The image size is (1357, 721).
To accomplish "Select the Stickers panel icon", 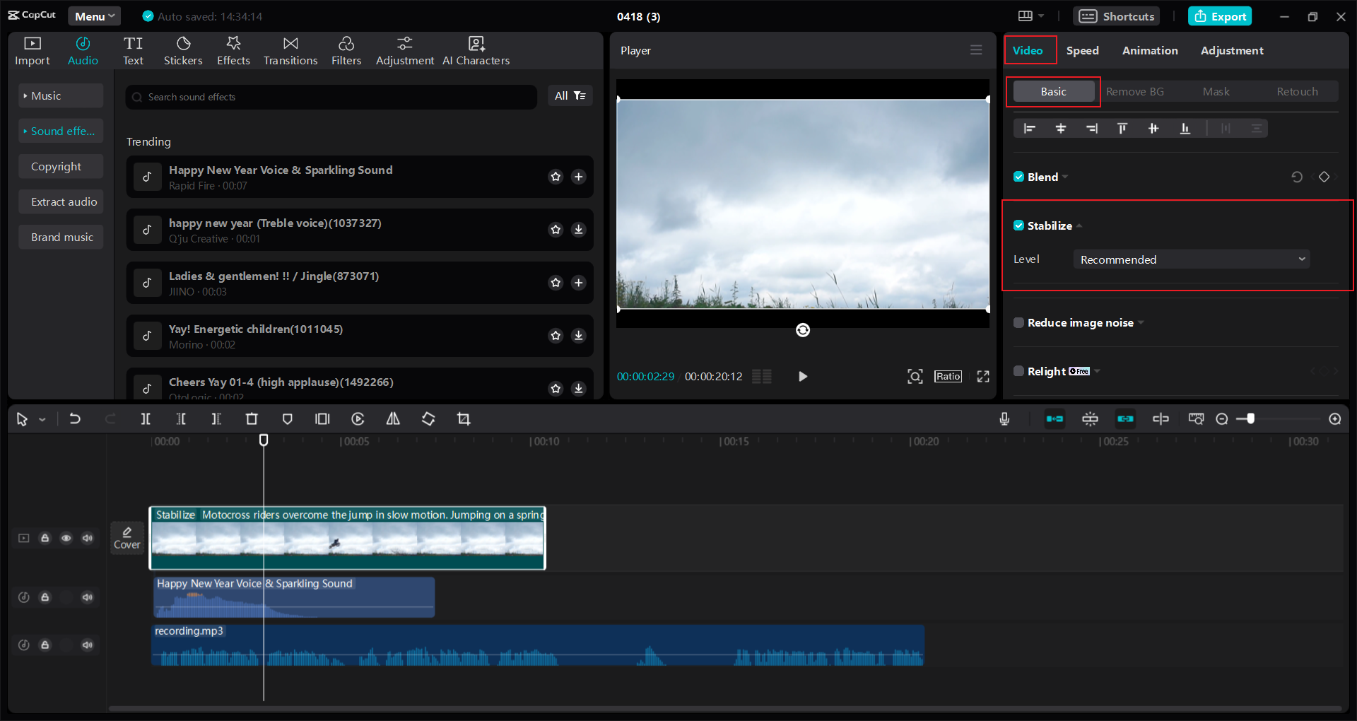I will point(183,49).
